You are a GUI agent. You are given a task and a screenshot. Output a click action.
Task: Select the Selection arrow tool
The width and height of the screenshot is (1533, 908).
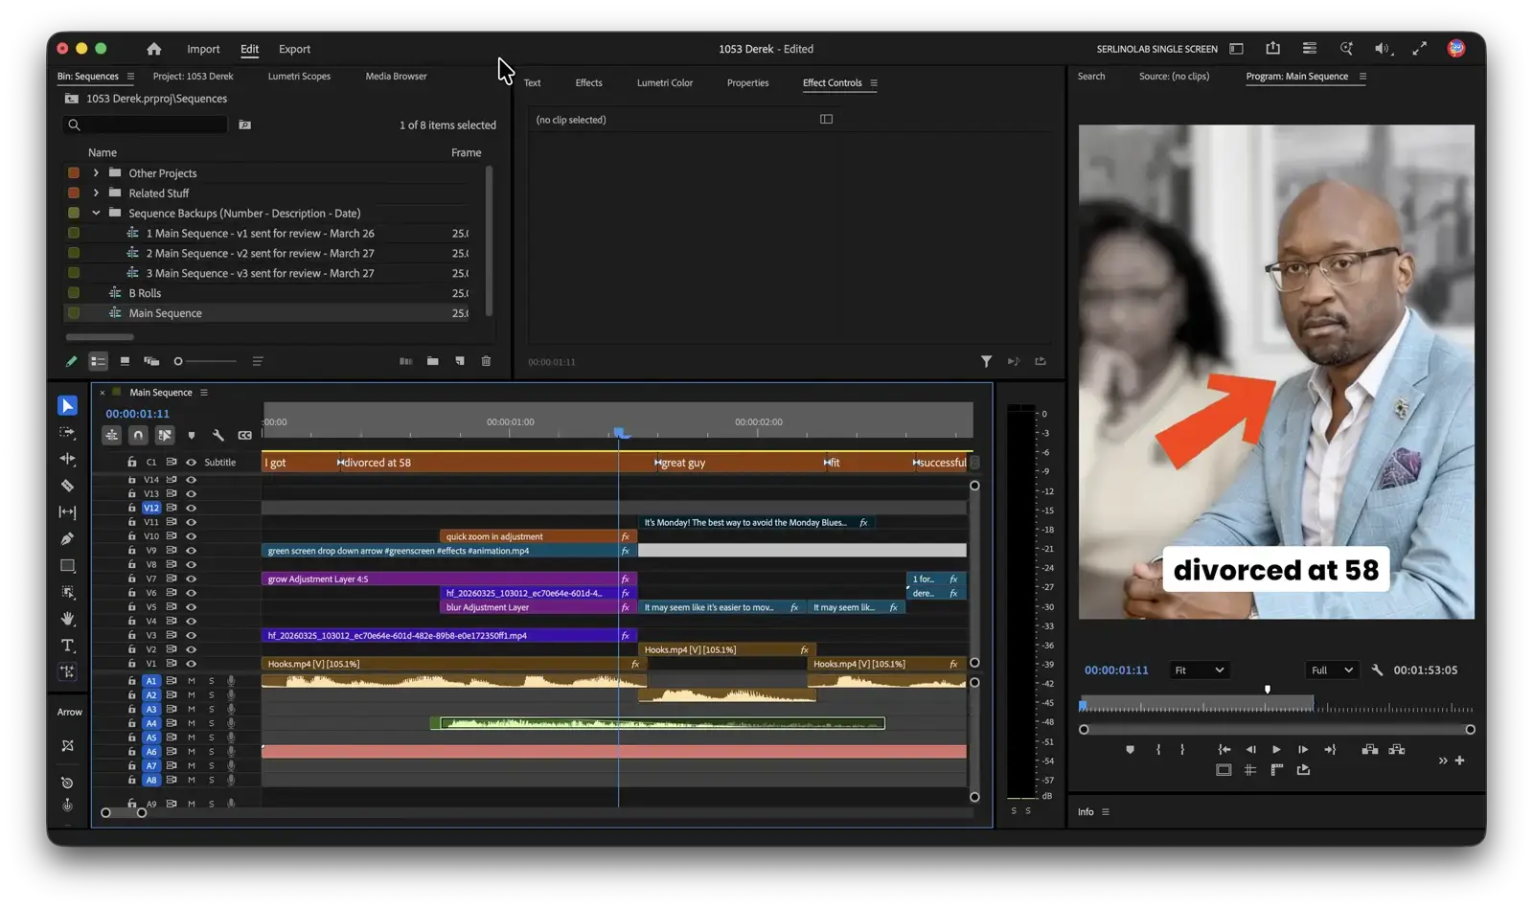(x=67, y=406)
